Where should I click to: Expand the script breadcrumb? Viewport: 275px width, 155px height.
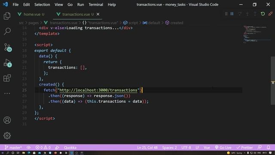[x=131, y=23]
